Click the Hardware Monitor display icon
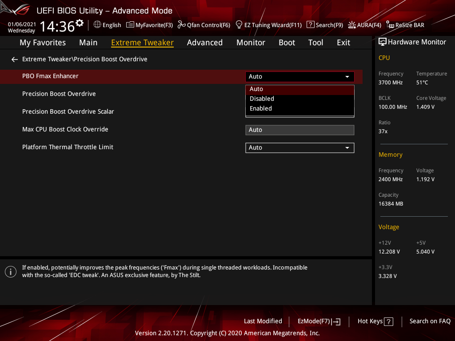The width and height of the screenshot is (455, 341). click(x=383, y=42)
